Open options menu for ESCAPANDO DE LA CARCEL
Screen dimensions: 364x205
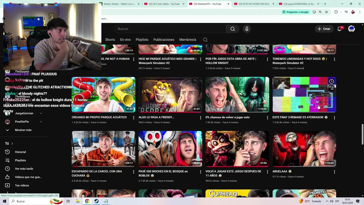tap(134, 172)
